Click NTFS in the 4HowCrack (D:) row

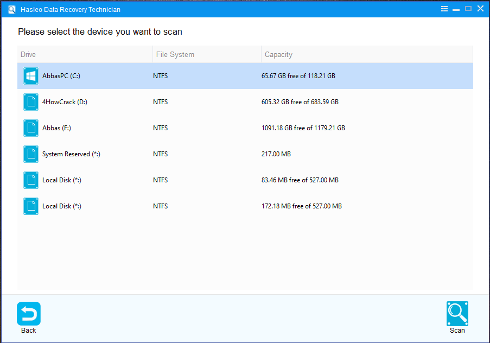pyautogui.click(x=160, y=102)
